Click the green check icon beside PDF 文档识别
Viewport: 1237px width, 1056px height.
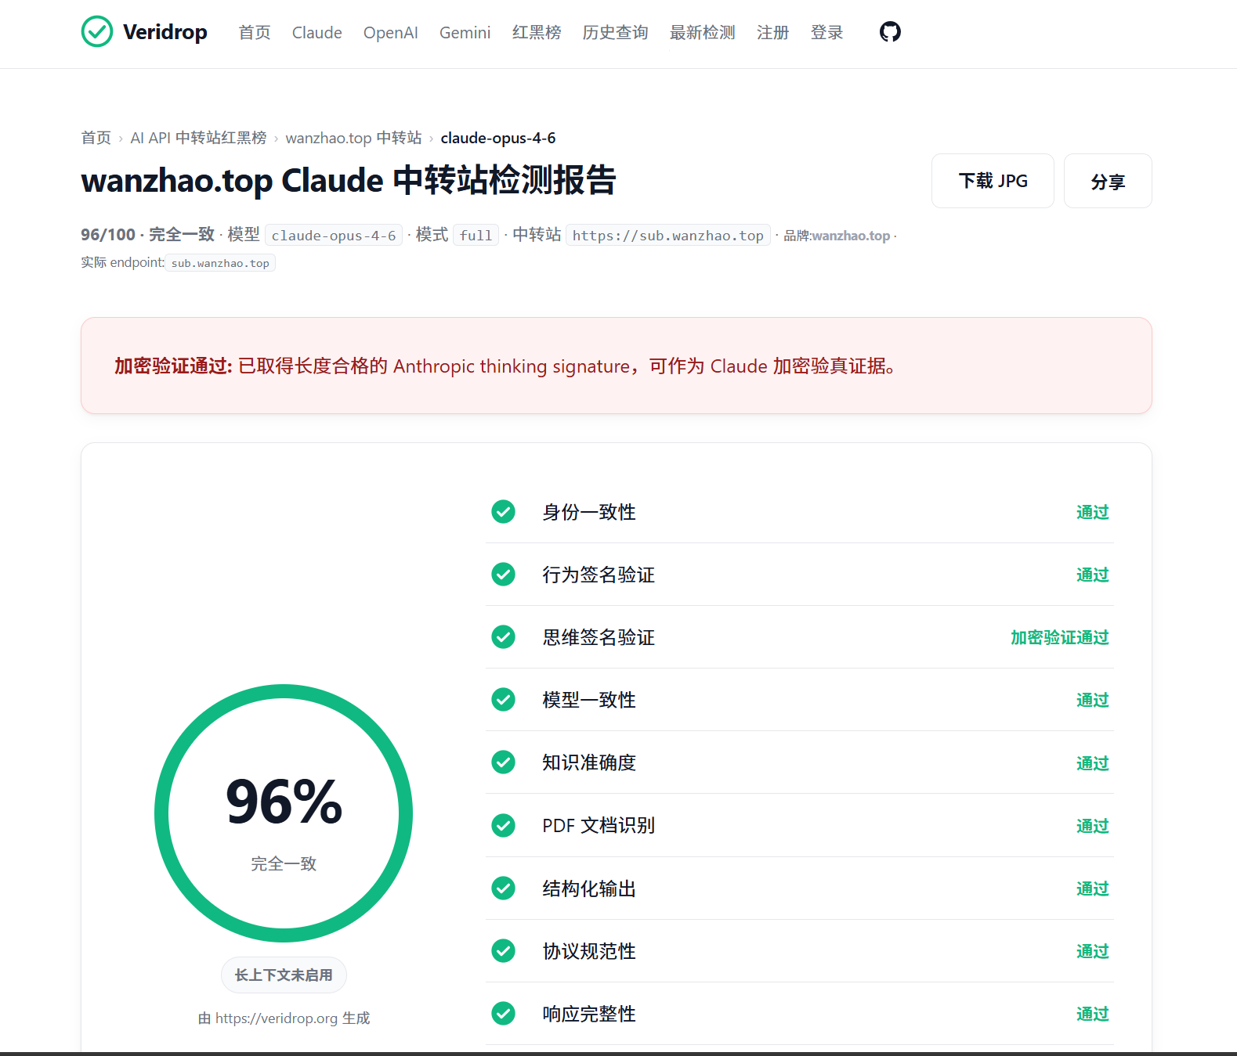point(503,825)
